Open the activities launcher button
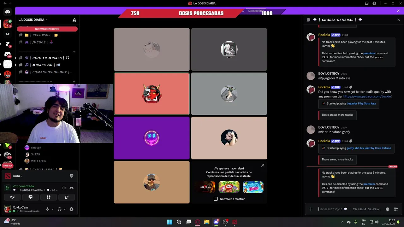The height and width of the screenshot is (227, 404). pyautogui.click(x=49, y=197)
